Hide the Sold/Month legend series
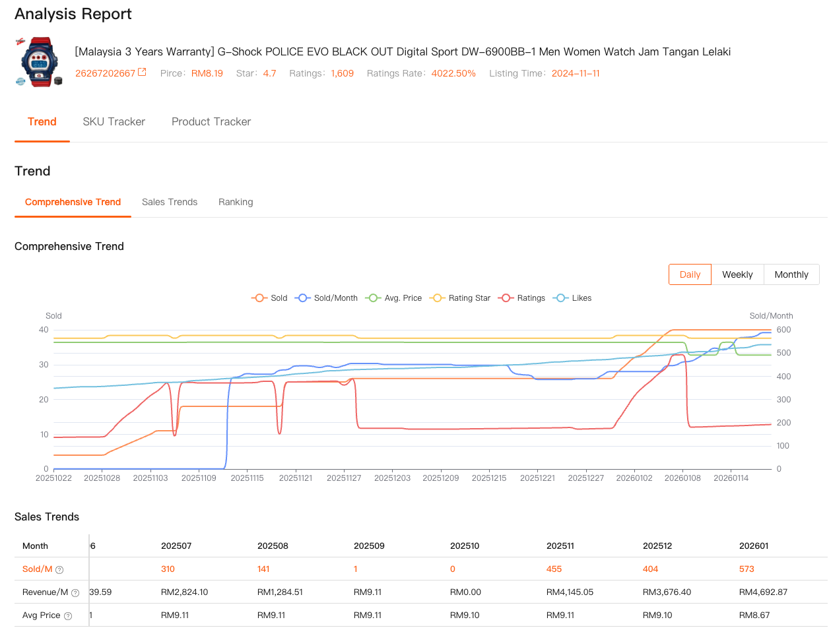The image size is (829, 628). (x=327, y=298)
